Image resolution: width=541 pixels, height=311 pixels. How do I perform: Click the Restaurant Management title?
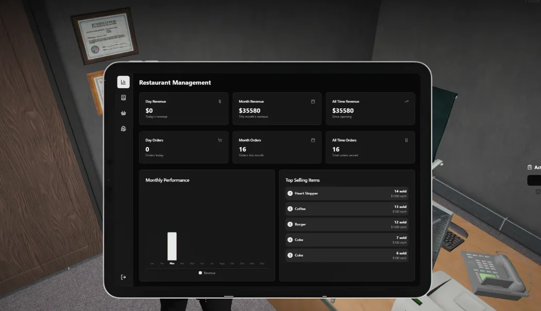pyautogui.click(x=175, y=83)
